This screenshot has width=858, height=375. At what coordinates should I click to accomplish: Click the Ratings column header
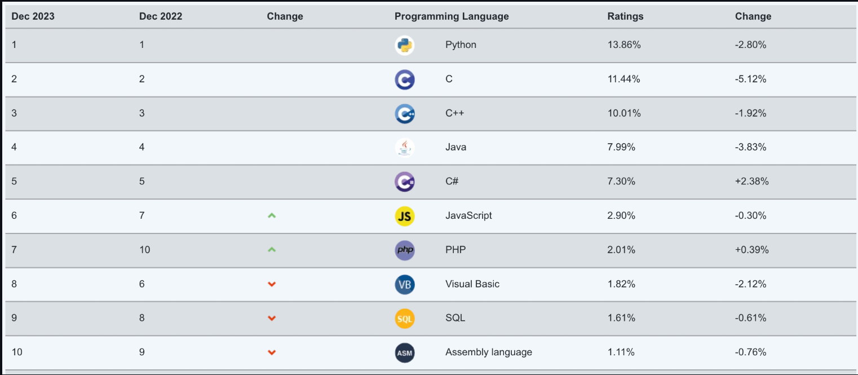[625, 16]
